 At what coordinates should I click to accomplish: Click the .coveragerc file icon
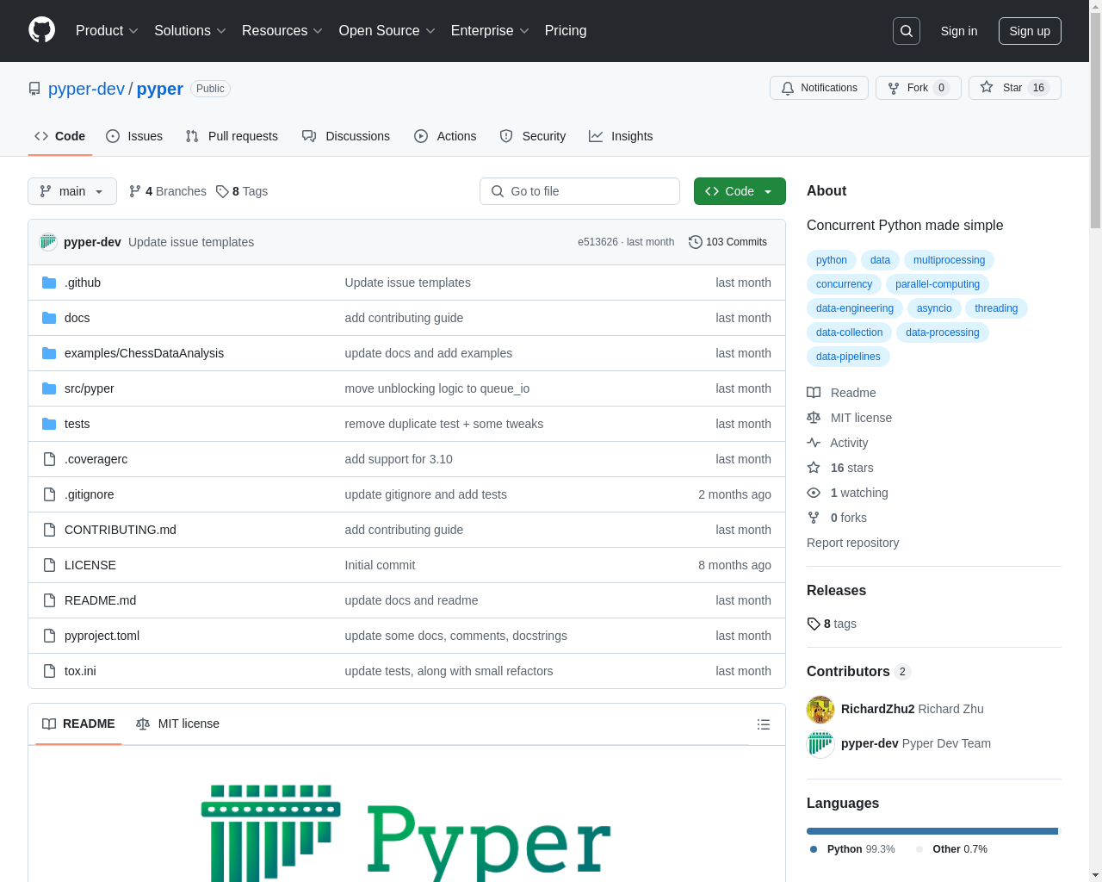(x=49, y=459)
